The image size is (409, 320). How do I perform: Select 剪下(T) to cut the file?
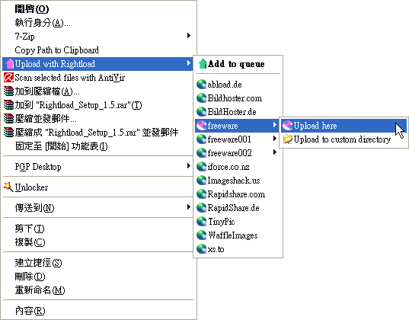(98, 229)
